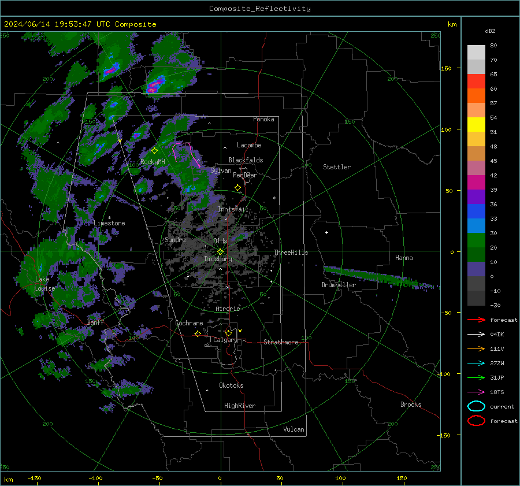520x486 pixels.
Task: Select the bright yellow 54 dBZ swatch
Action: point(476,124)
